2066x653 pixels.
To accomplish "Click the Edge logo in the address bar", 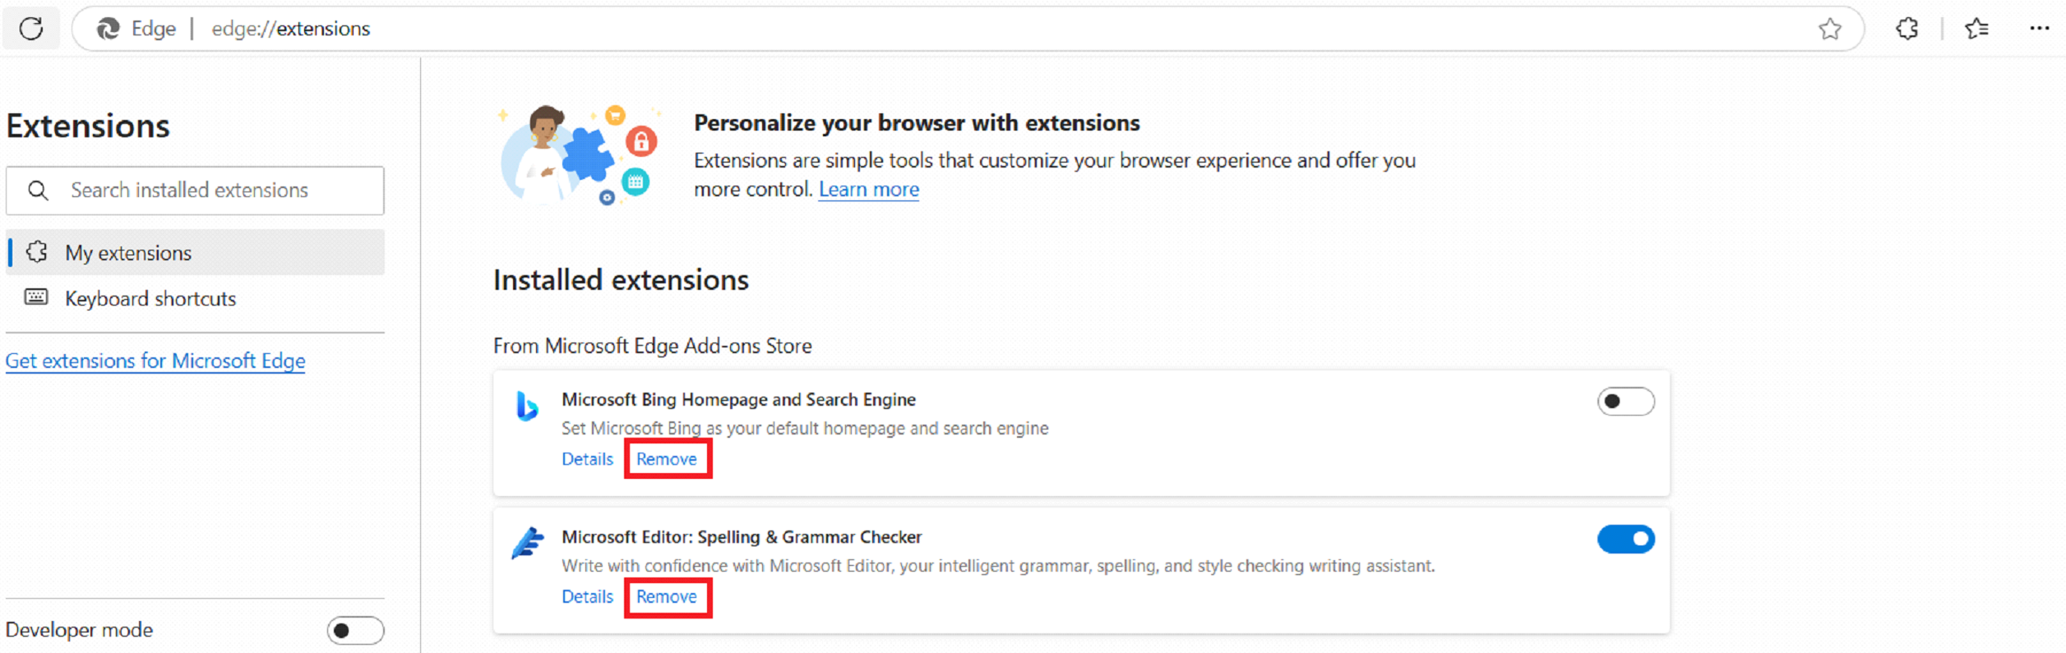I will 108,29.
